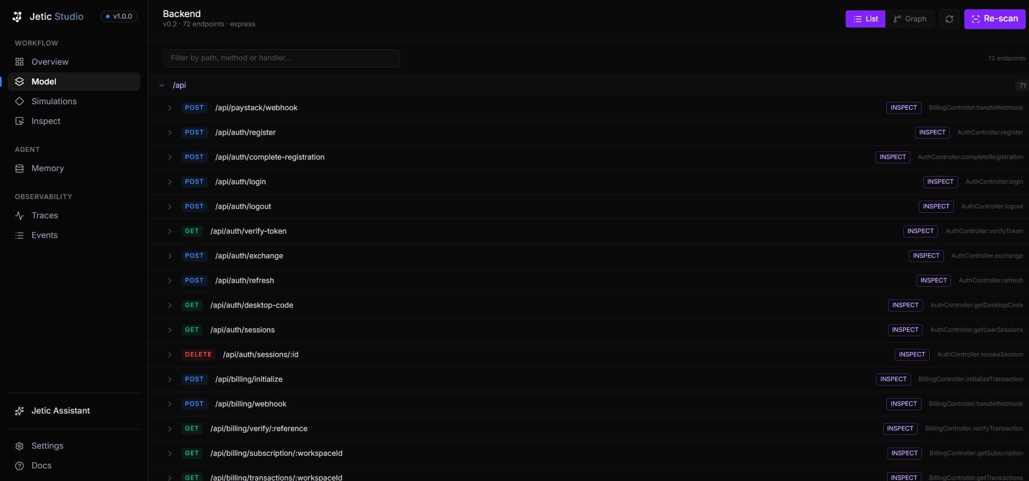Expand the DELETE /api/auth/sessions/:id row
The image size is (1029, 481).
click(170, 355)
